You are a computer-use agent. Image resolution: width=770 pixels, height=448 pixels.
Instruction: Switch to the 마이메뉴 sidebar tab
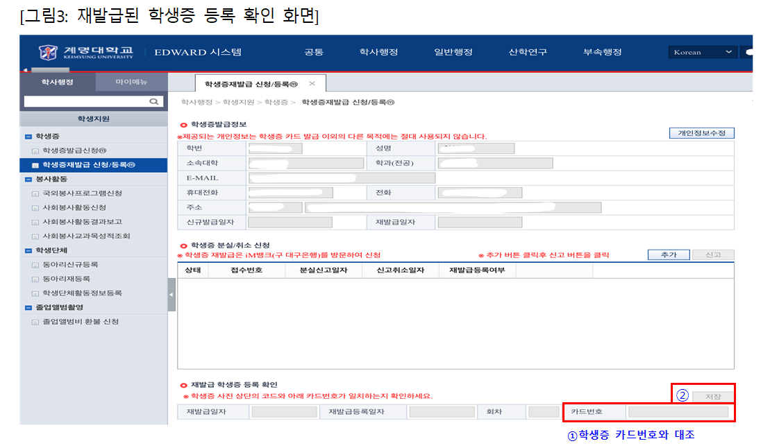pos(131,82)
